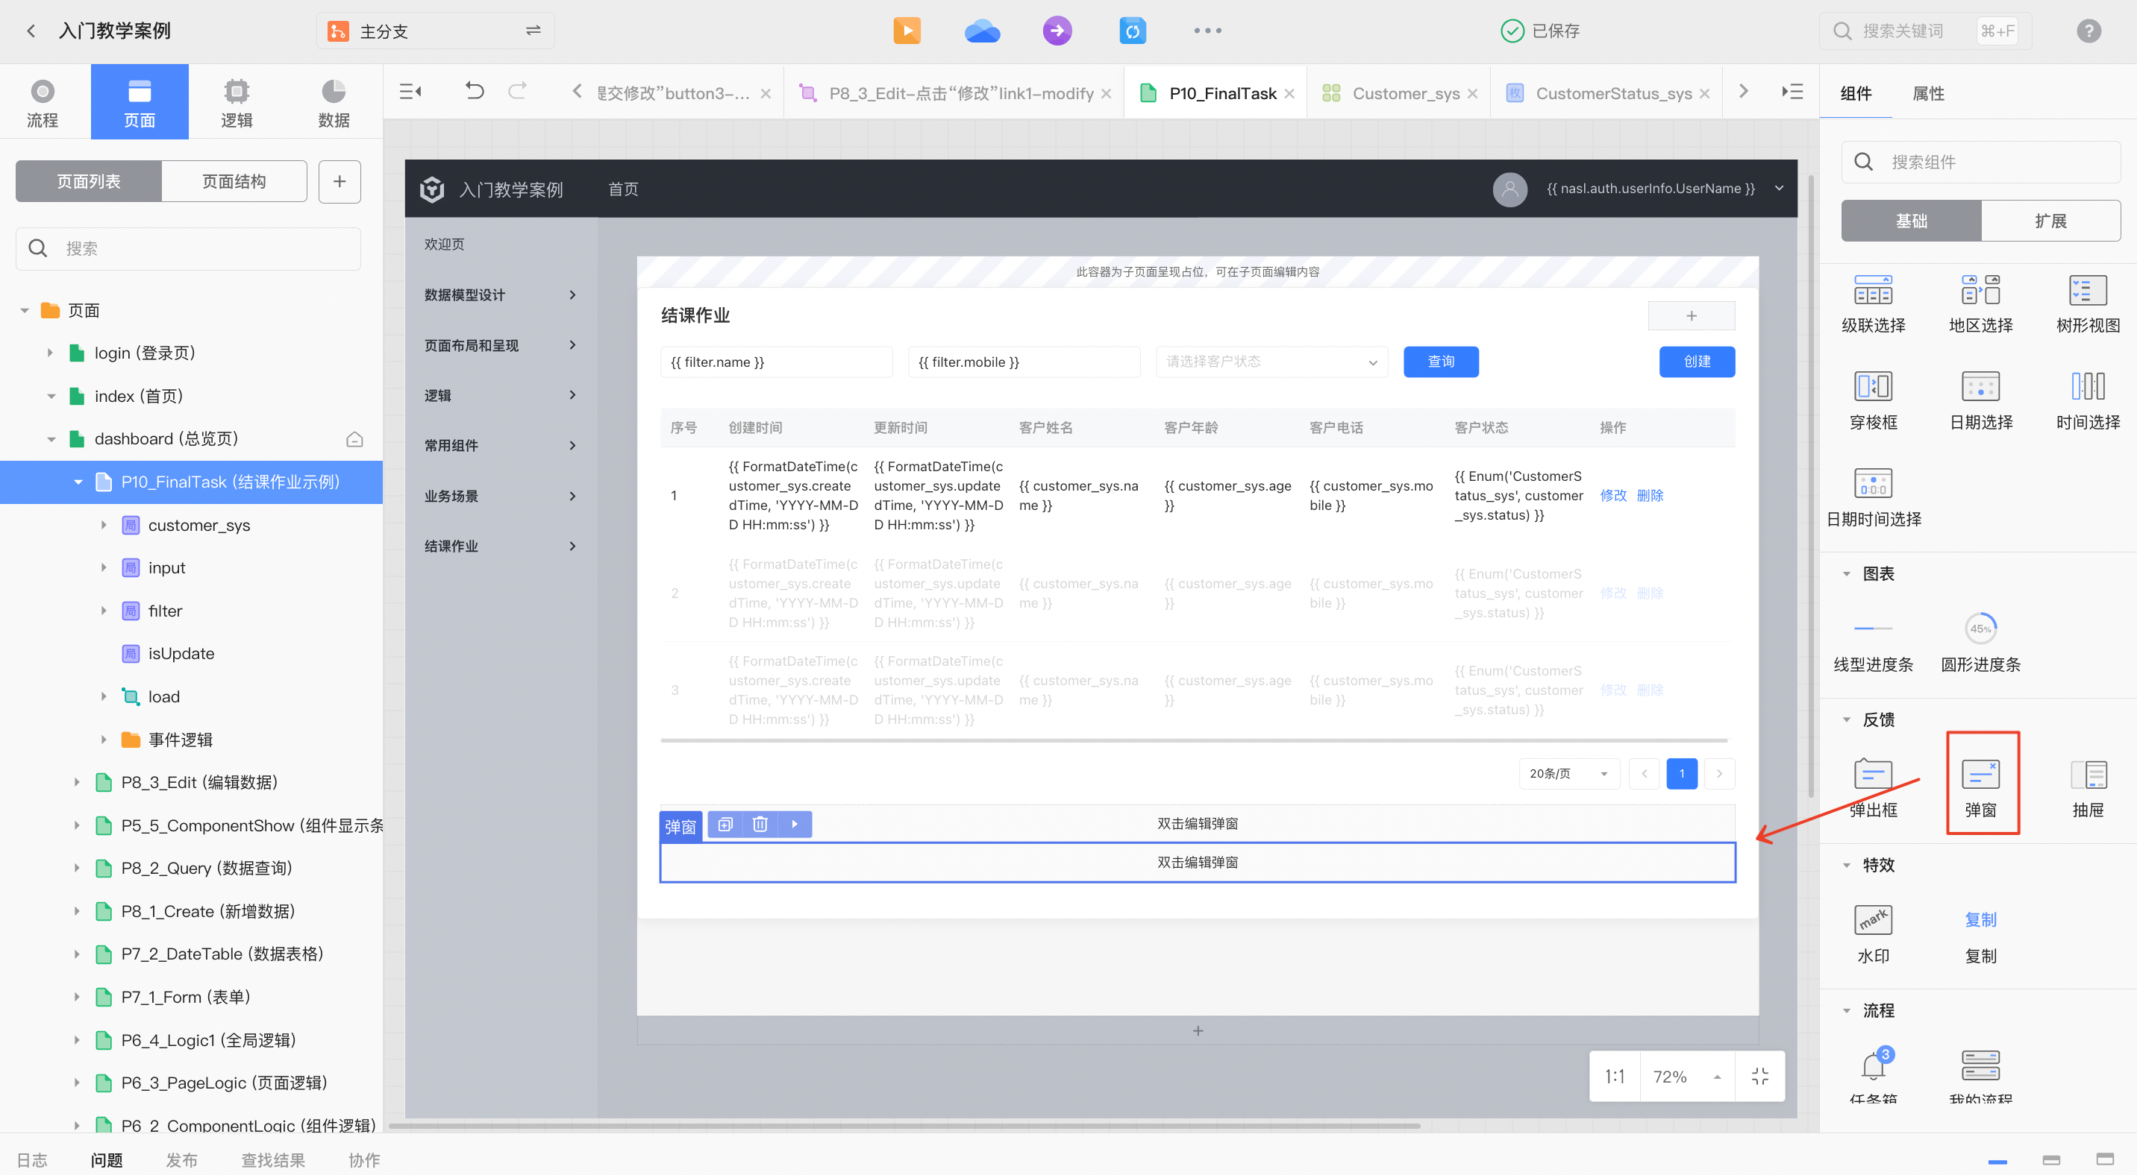Viewport: 2137px width, 1175px height.
Task: Click the undo arrow icon
Action: (x=474, y=91)
